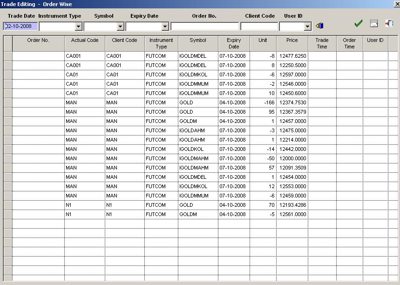This screenshot has width=400, height=285.
Task: Expand the Expiry Date dropdown
Action: [165, 26]
